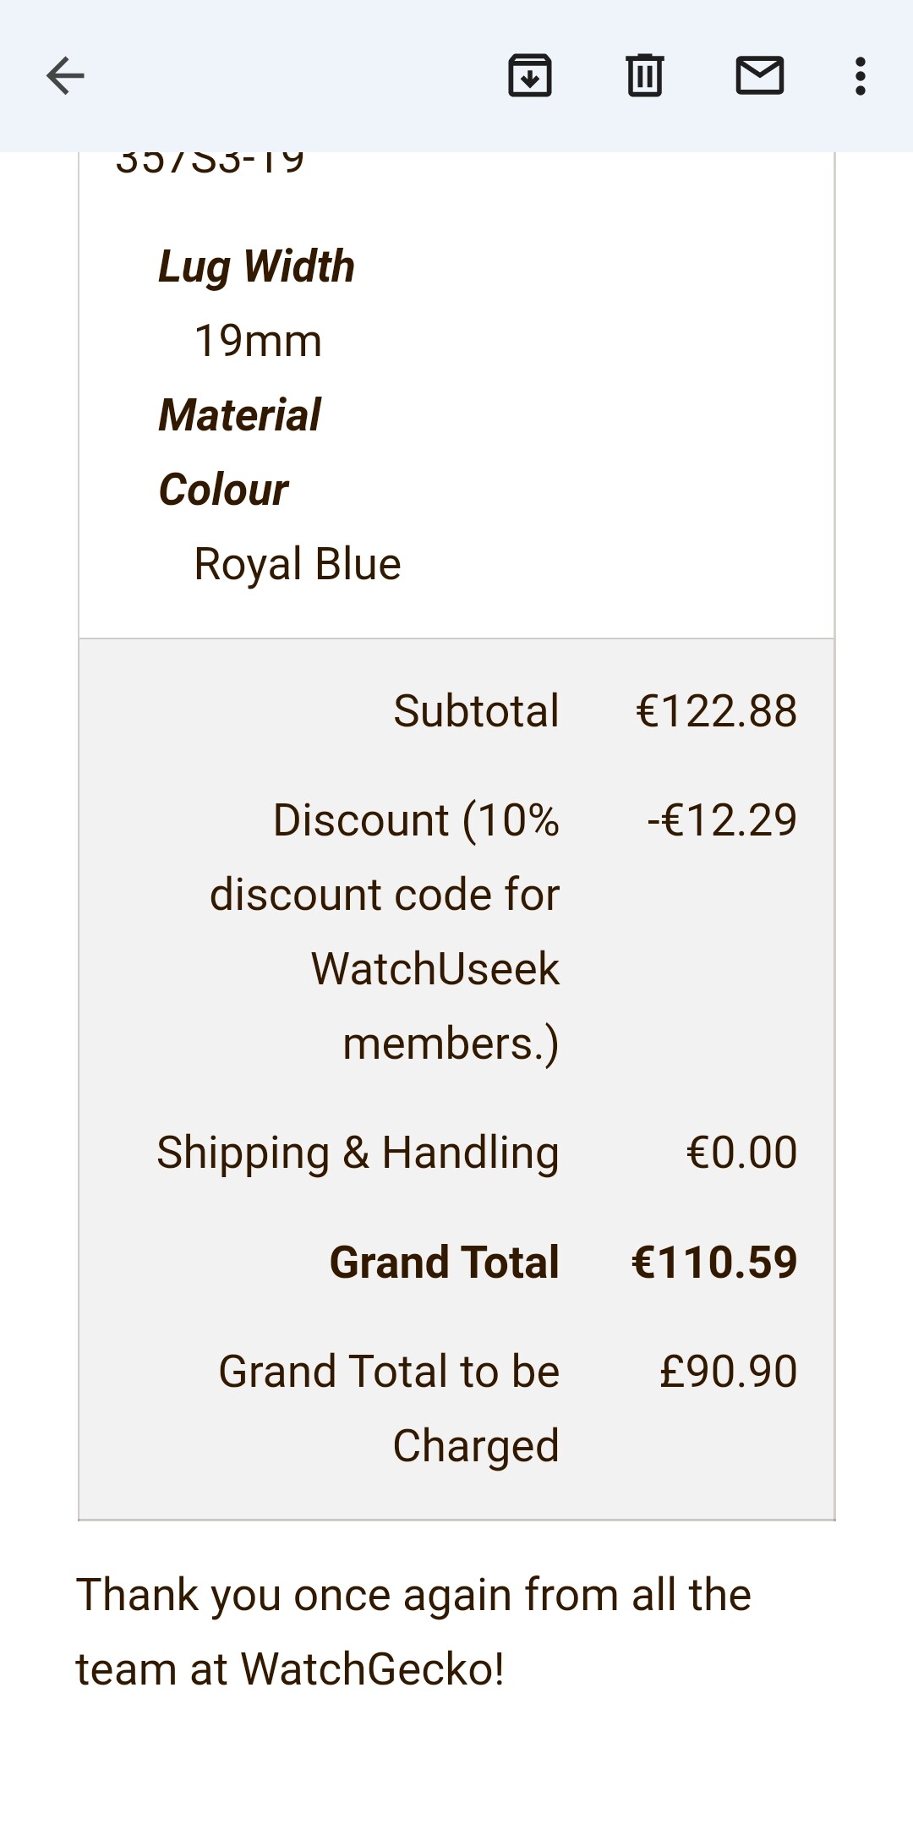The height and width of the screenshot is (1841, 913).
Task: Tap the Subtotal label
Action: tap(476, 710)
